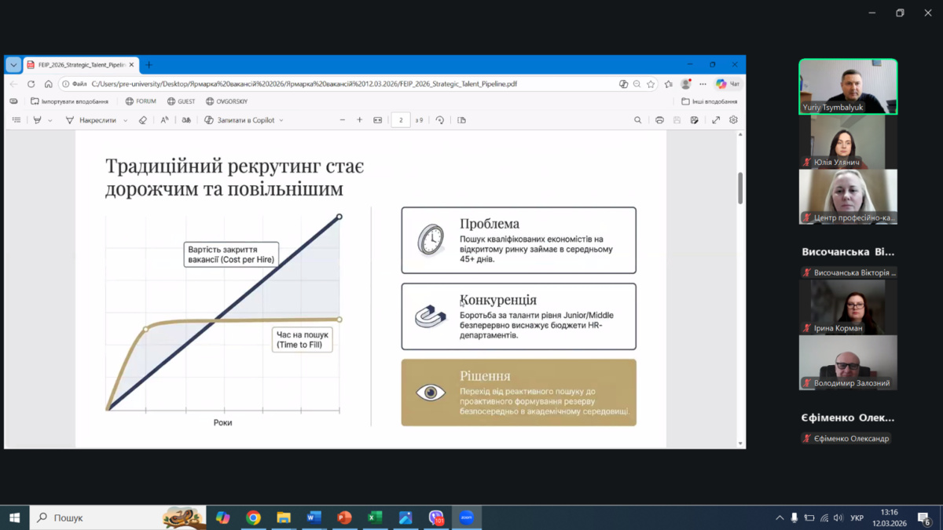Expand the Накреслити options dropdown arrow
This screenshot has width=943, height=530.
pyautogui.click(x=126, y=121)
